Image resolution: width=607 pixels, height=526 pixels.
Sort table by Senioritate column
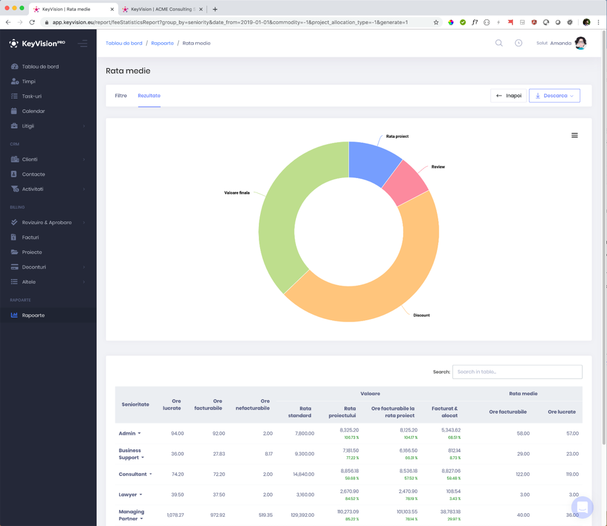tap(135, 404)
